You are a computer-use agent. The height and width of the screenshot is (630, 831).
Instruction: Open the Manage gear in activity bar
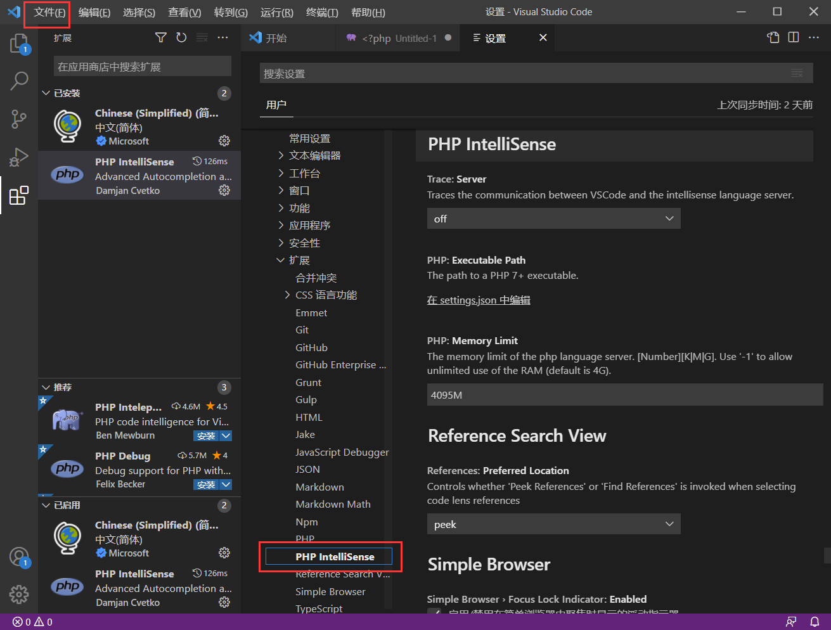click(19, 594)
